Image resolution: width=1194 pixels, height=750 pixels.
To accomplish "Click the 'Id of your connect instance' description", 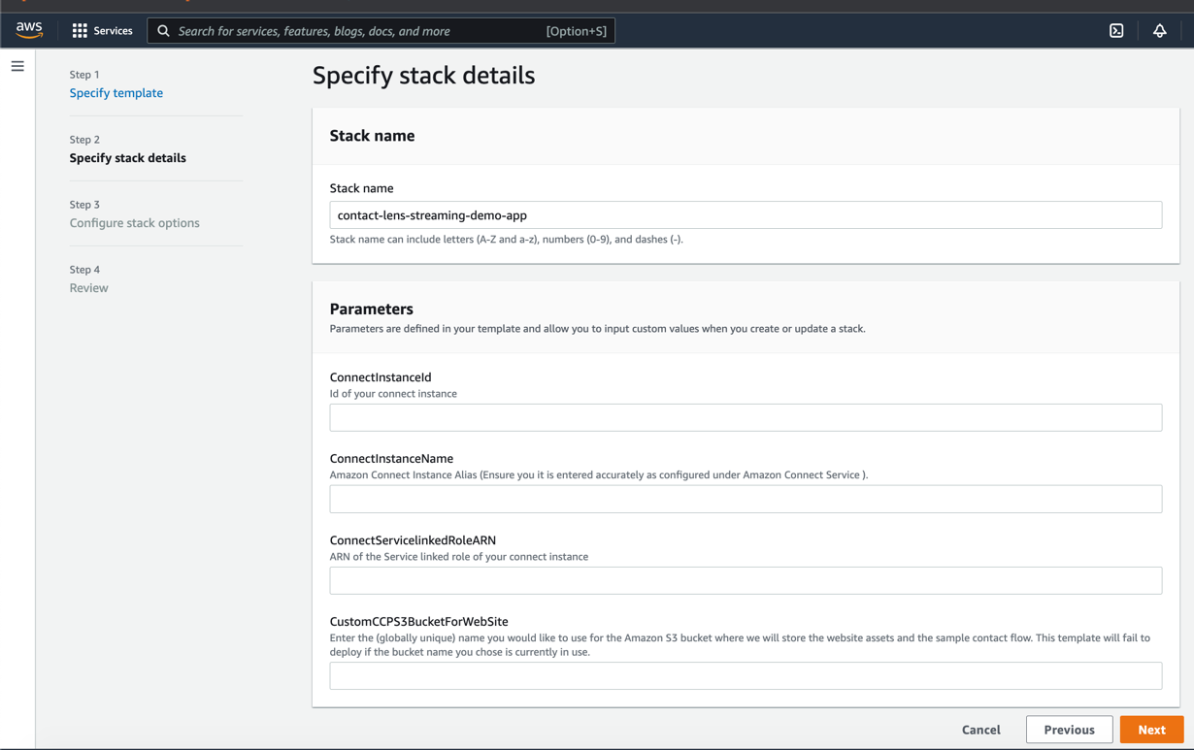I will point(393,394).
